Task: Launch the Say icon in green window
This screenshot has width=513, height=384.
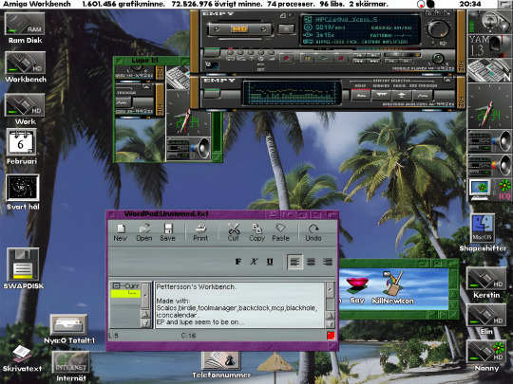Action: (x=357, y=290)
